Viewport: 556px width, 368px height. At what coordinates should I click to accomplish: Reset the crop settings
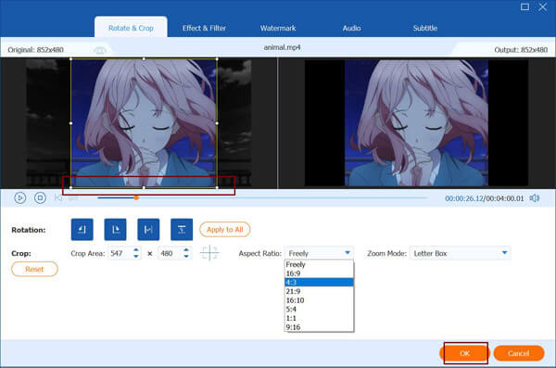(34, 269)
